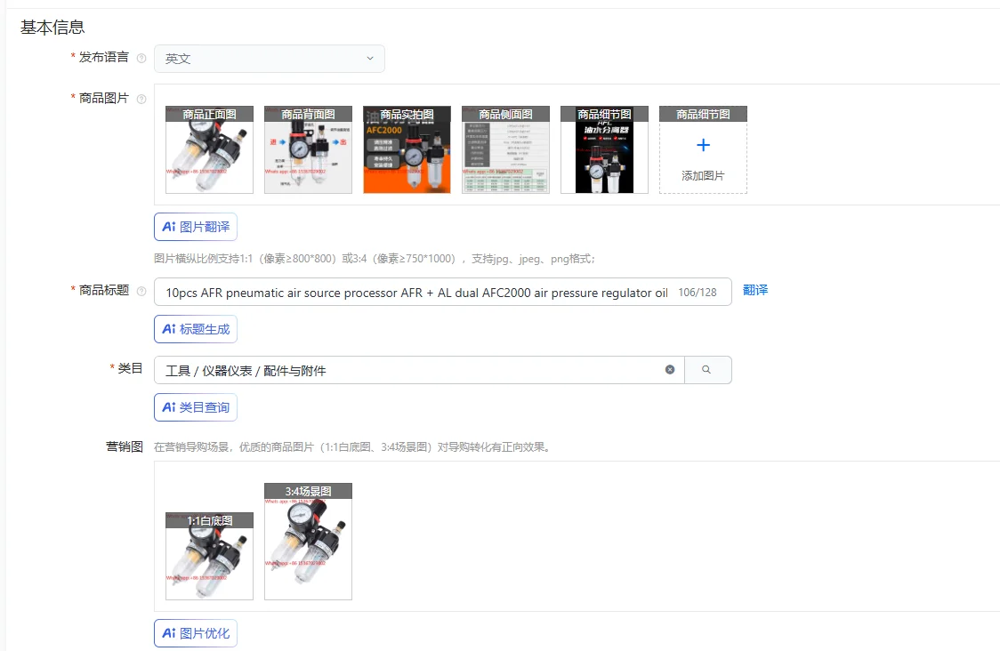Click the magnifier search icon in 类目 field

[706, 370]
